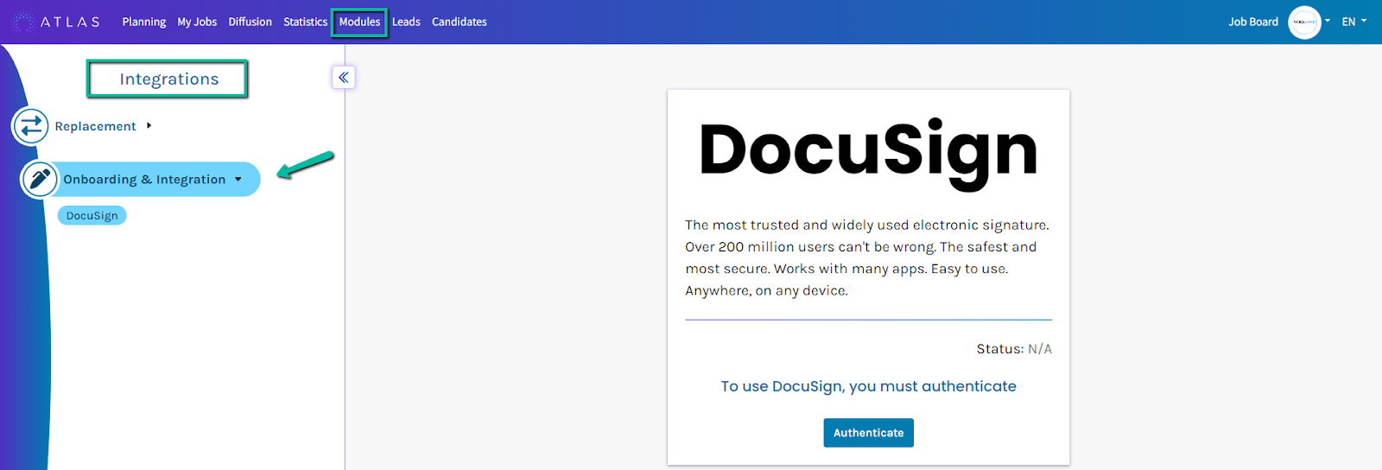Click the Status: N/A text

pos(1014,349)
